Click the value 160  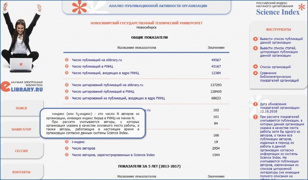coord(216,135)
